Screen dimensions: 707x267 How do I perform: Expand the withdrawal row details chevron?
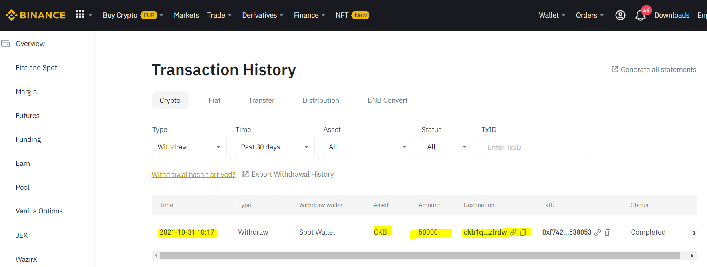pos(694,233)
